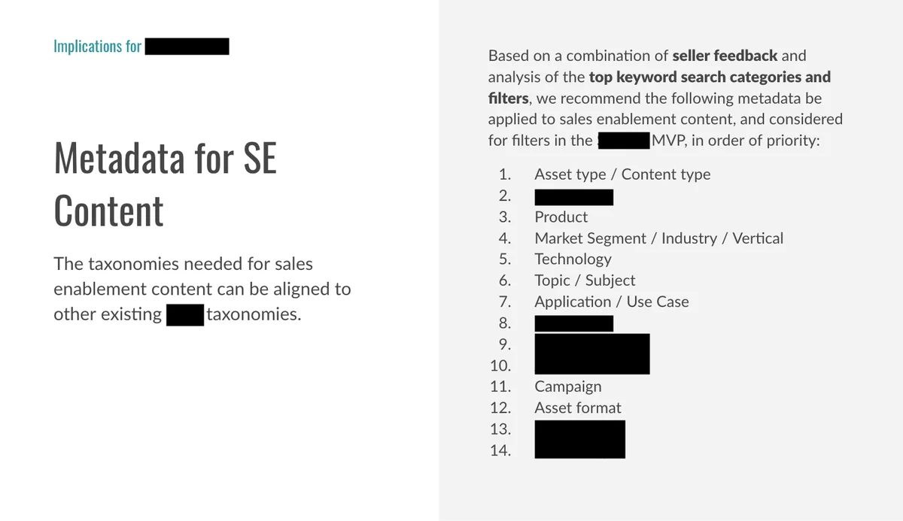Click the 'Implications for' header text
The height and width of the screenshot is (521, 903).
[98, 47]
